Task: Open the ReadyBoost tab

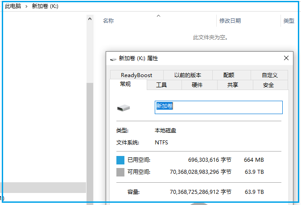Action: click(x=136, y=75)
